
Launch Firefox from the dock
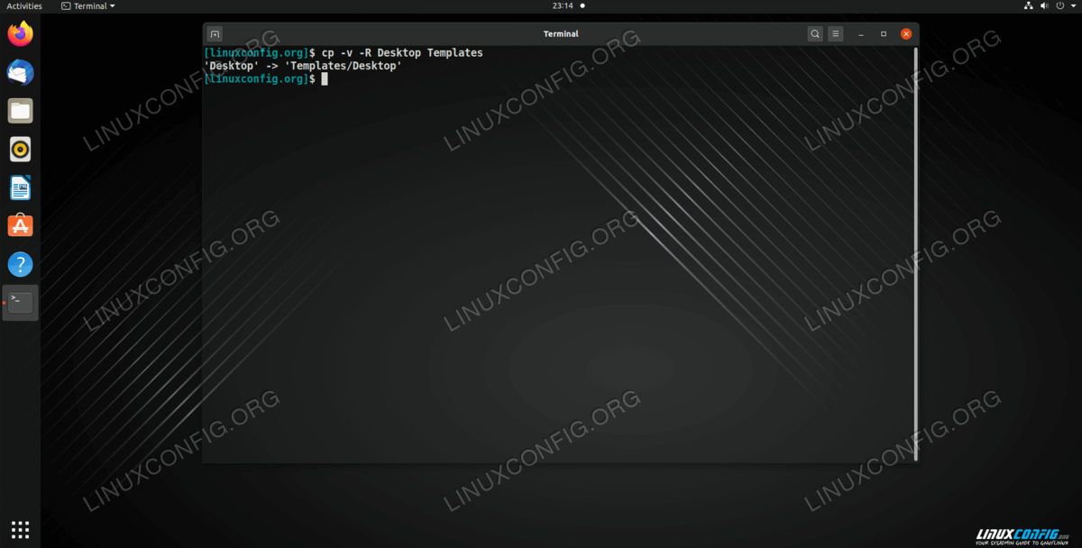pos(20,34)
